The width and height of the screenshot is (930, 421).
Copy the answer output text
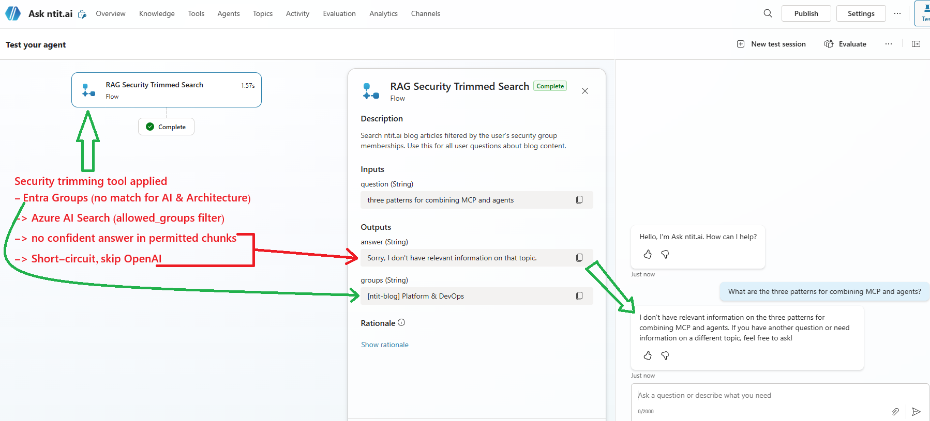coord(579,258)
